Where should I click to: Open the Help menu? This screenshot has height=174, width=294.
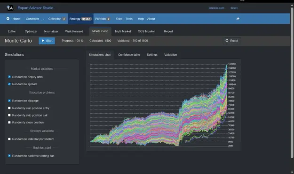tap(141, 19)
